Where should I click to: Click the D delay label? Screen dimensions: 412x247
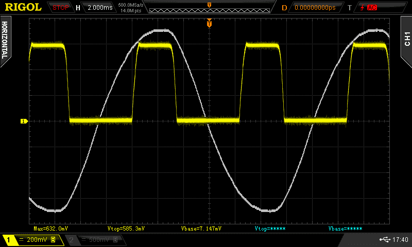(284, 8)
